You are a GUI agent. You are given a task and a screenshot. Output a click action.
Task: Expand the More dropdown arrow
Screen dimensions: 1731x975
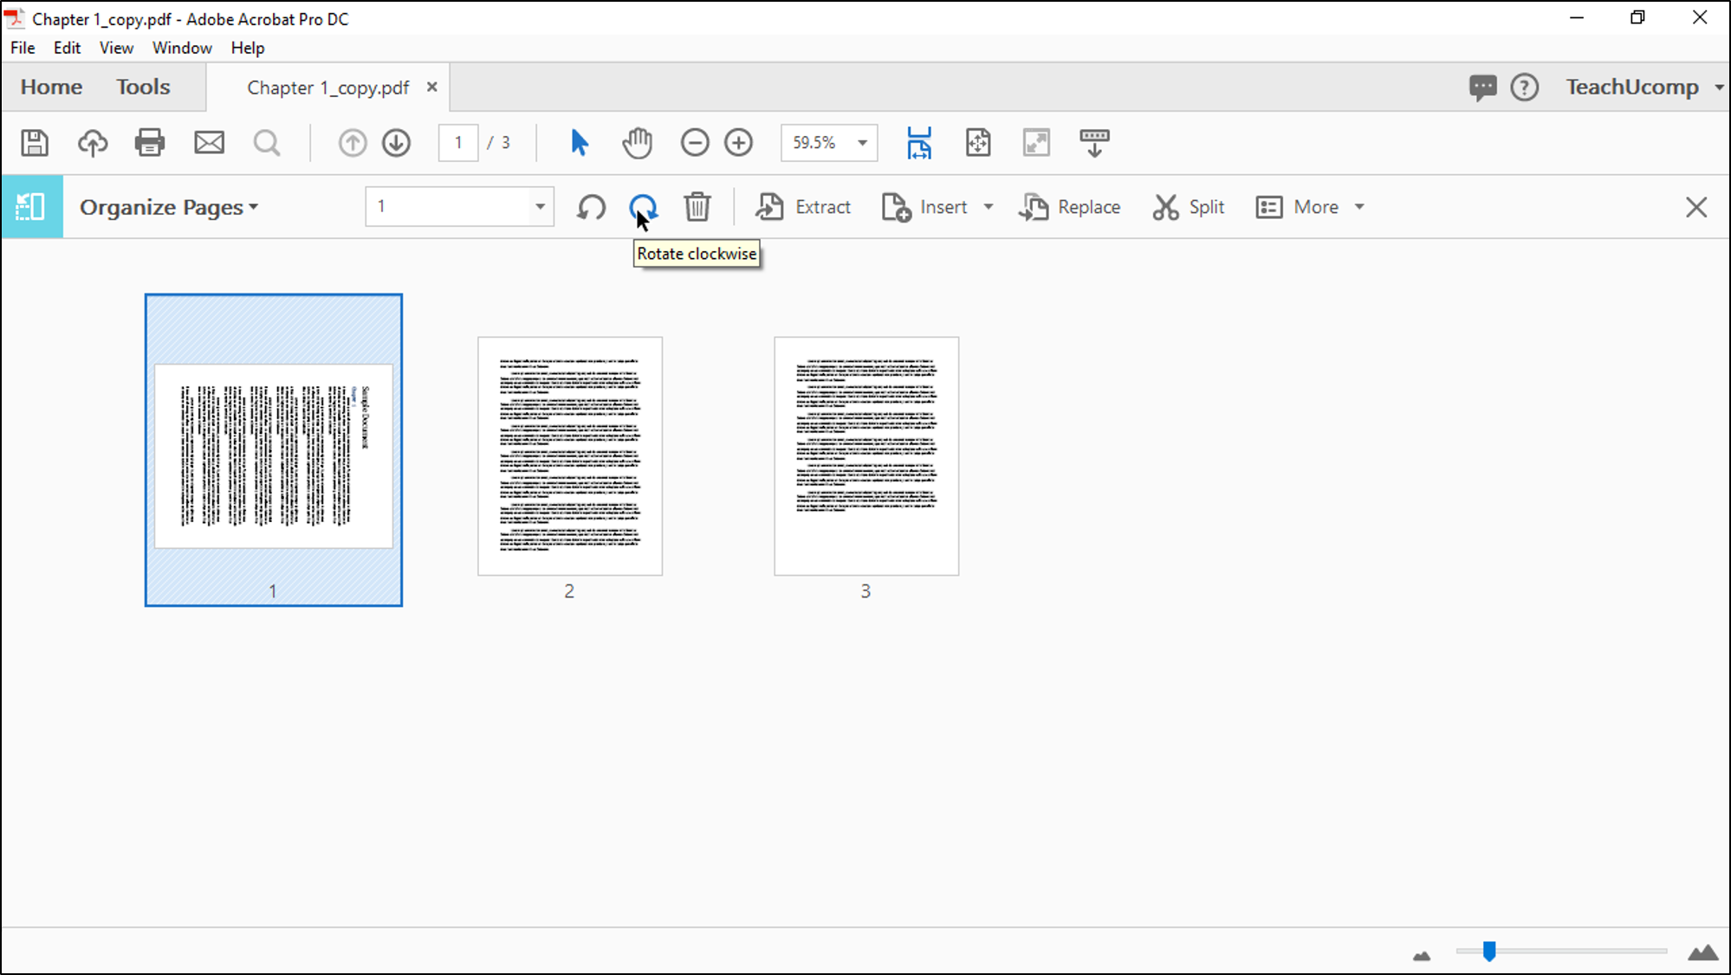[x=1359, y=207]
